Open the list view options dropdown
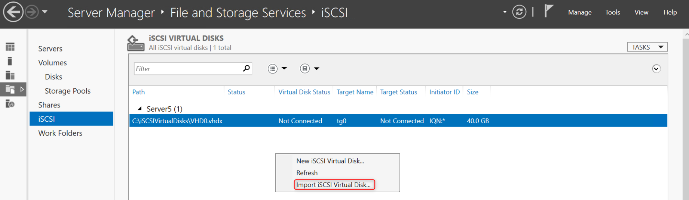689x200 pixels. [277, 69]
